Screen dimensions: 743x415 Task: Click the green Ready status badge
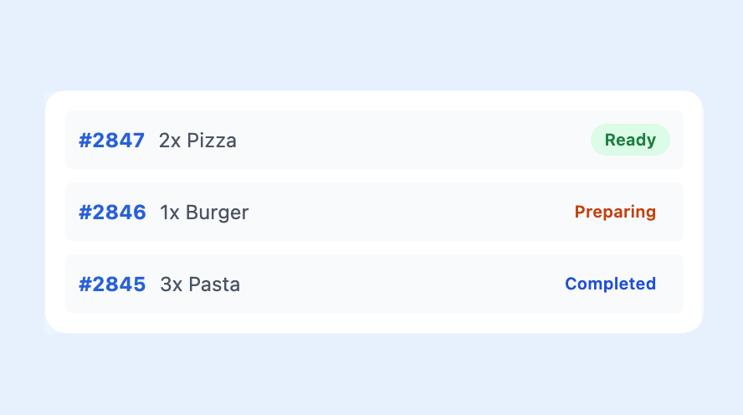(630, 140)
